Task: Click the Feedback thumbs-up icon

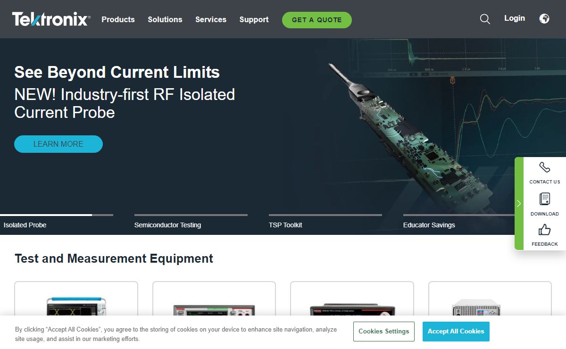Action: (x=544, y=230)
